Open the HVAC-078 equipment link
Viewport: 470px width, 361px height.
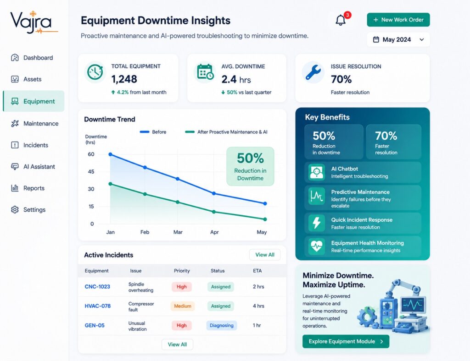click(x=98, y=306)
